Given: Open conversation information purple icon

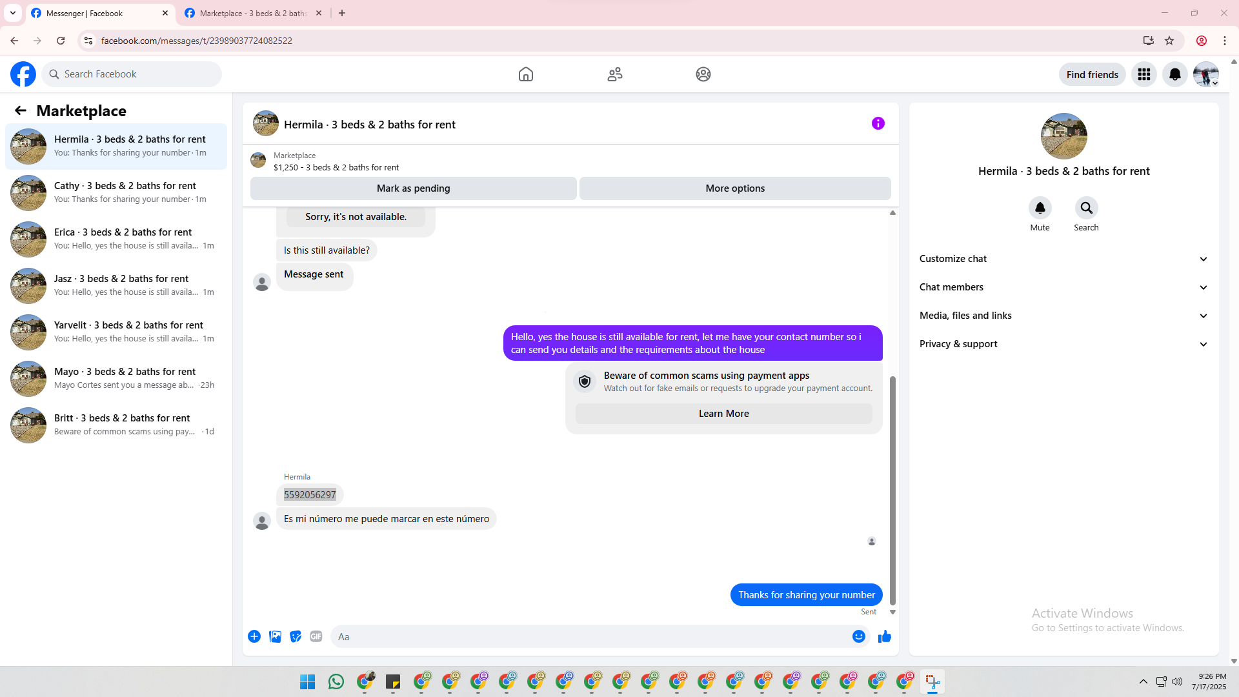Looking at the screenshot, I should pos(878,123).
